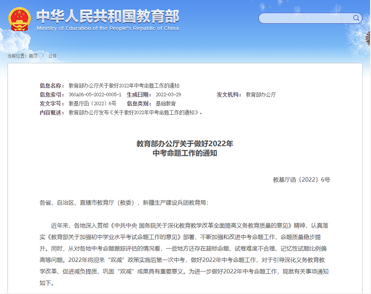The height and width of the screenshot is (294, 371).
Task: Click the 生成日期 value 2022-03-29
Action: point(168,94)
